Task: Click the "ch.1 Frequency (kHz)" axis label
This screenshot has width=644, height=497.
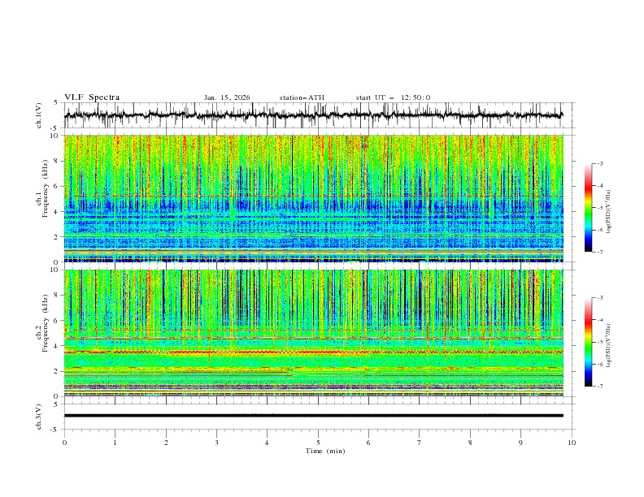Action: click(42, 189)
